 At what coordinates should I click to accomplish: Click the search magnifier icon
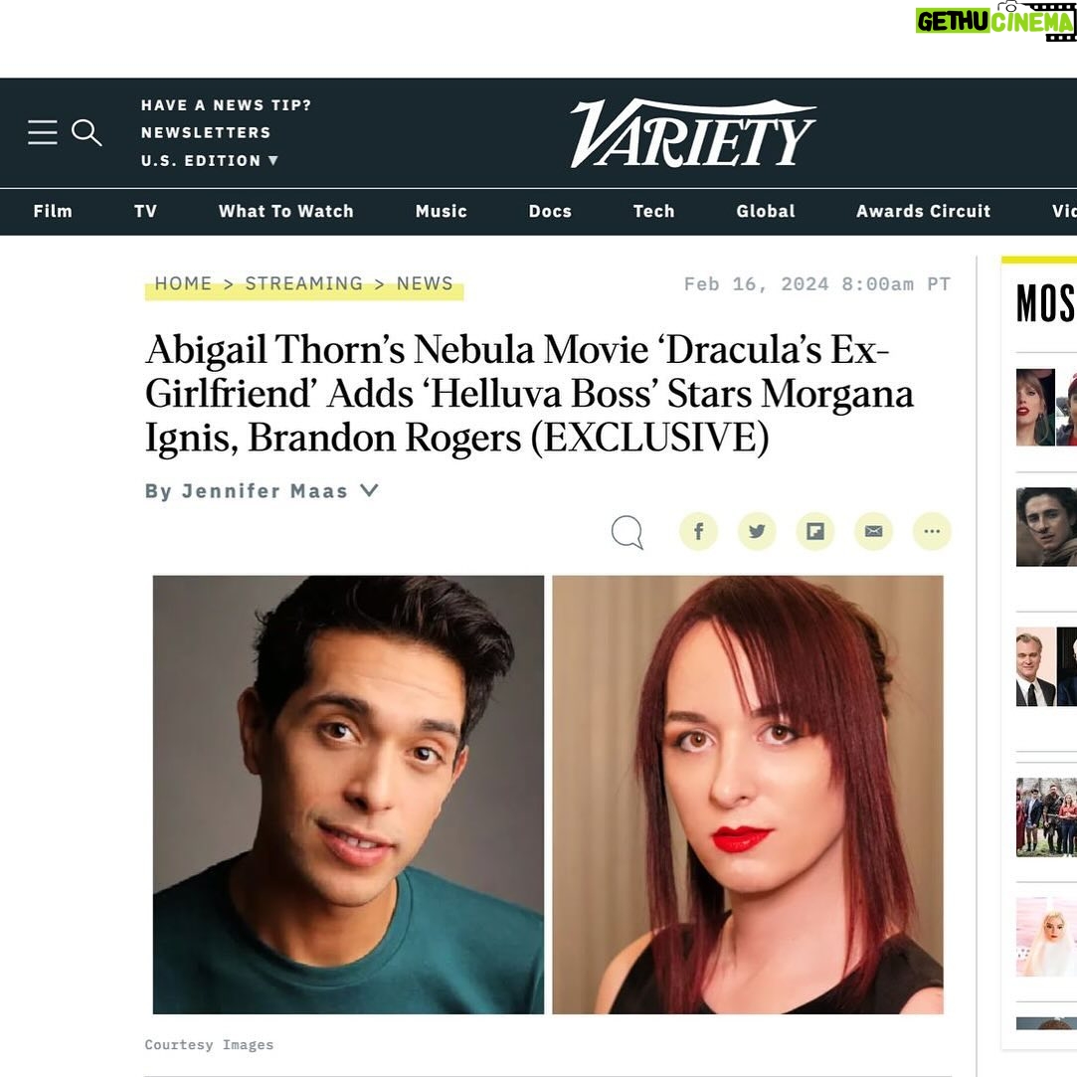[87, 132]
